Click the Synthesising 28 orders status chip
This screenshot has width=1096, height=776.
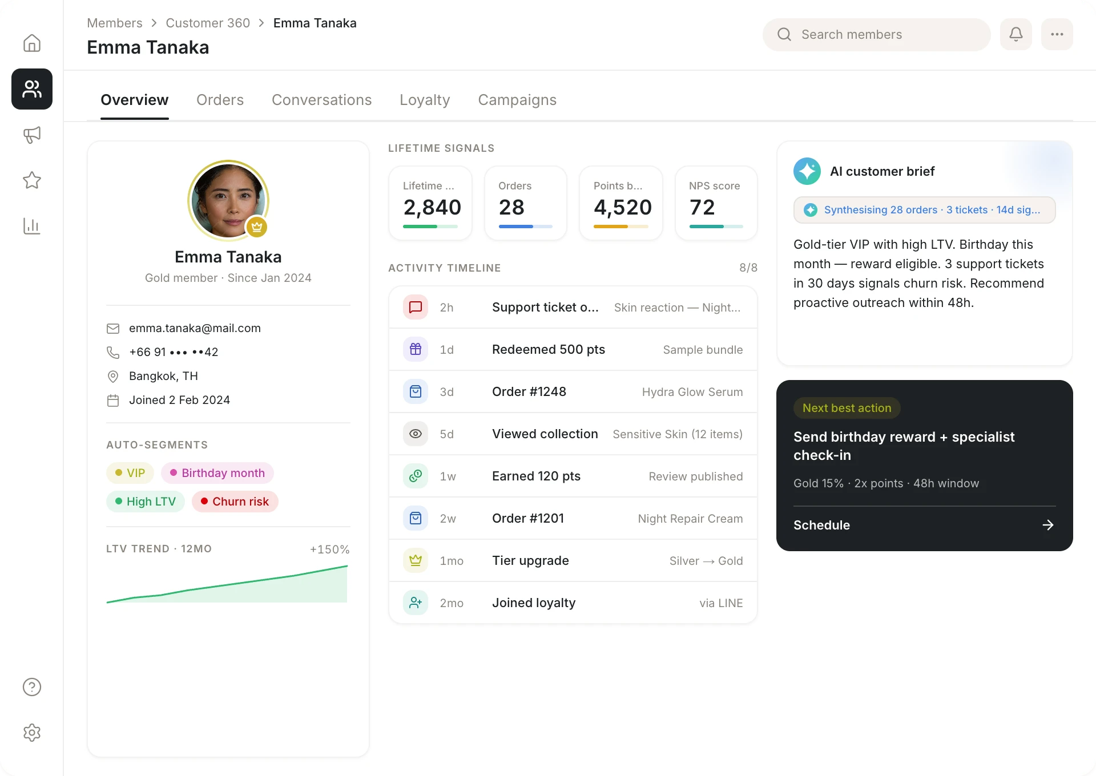(925, 210)
